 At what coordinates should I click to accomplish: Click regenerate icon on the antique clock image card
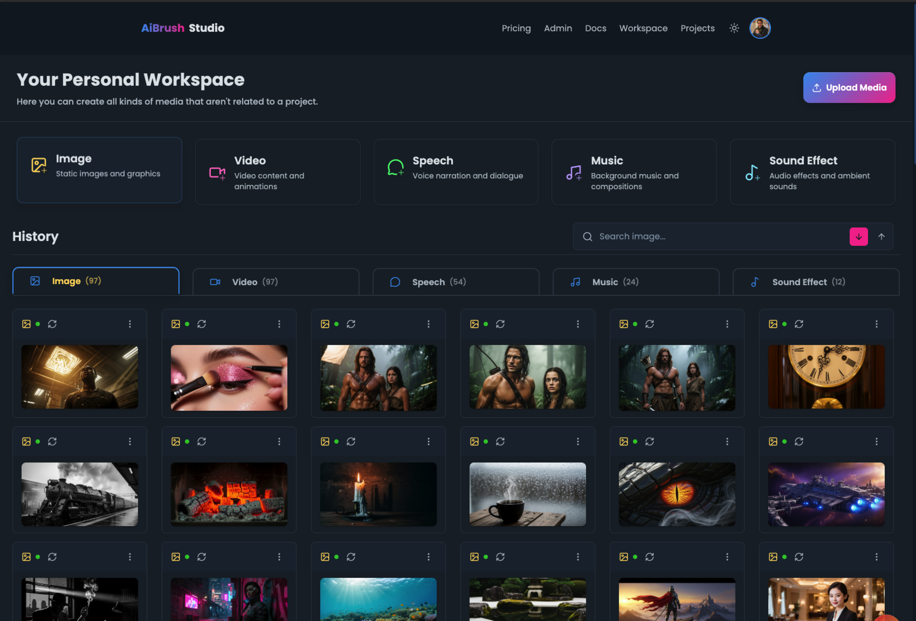click(799, 324)
